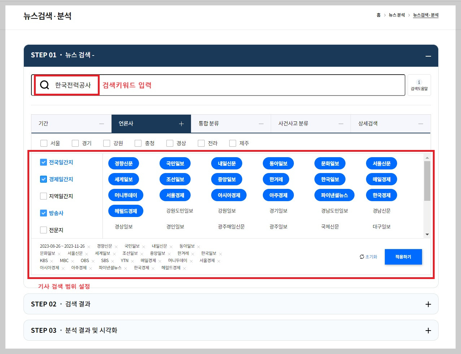Reset filters with 초기화

(369, 257)
